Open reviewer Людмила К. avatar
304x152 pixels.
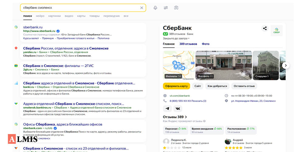(166, 141)
